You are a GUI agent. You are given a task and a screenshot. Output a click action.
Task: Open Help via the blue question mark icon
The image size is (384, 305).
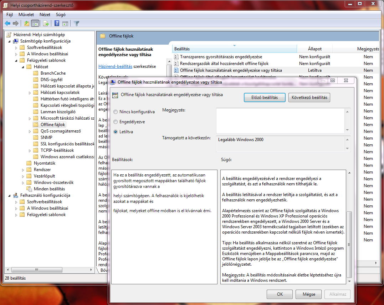(57, 24)
